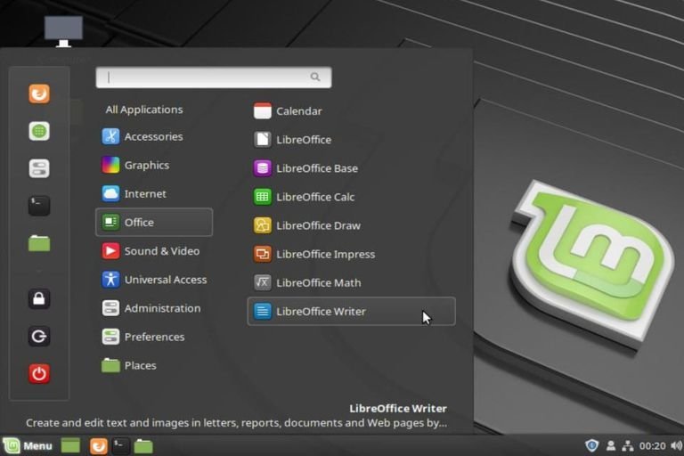Launch LibreOffice start center
Image resolution: width=684 pixels, height=456 pixels.
351,140
